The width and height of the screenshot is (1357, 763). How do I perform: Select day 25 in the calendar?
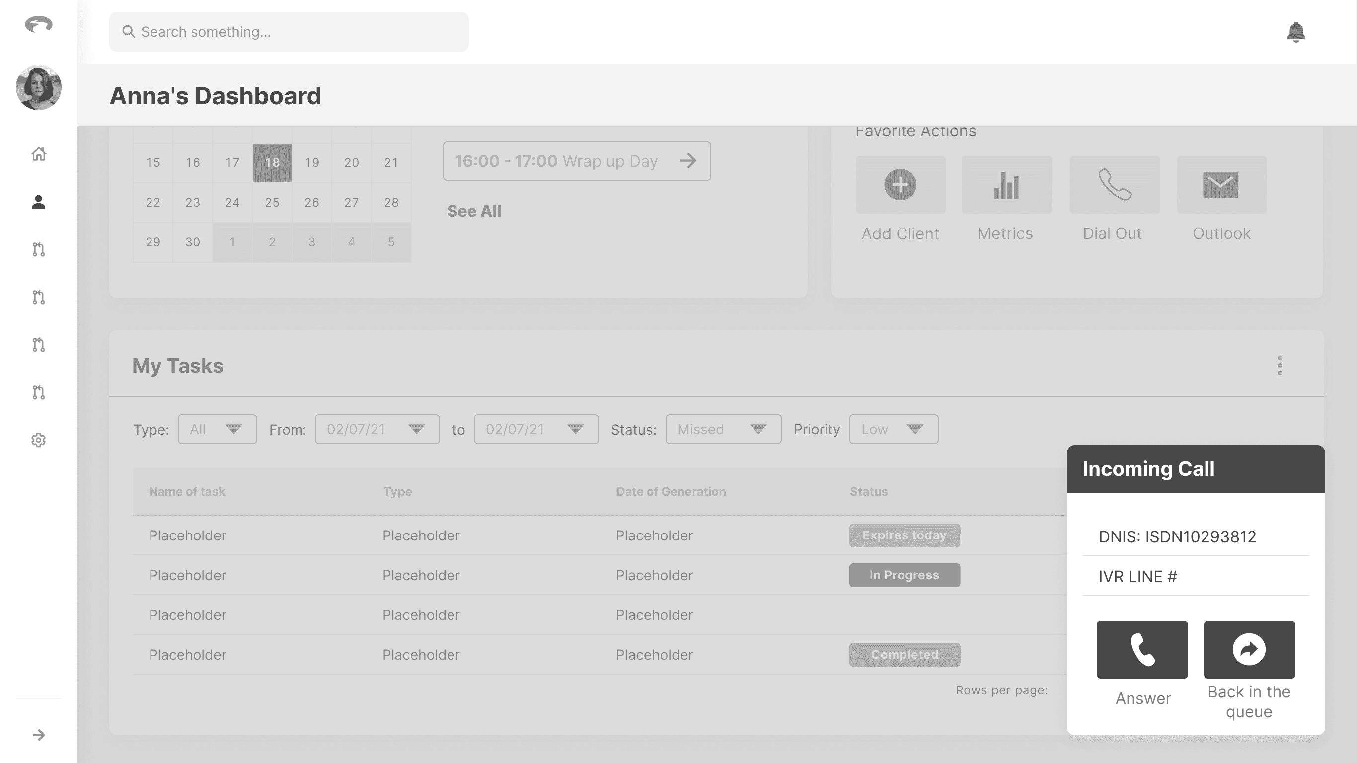coord(272,202)
